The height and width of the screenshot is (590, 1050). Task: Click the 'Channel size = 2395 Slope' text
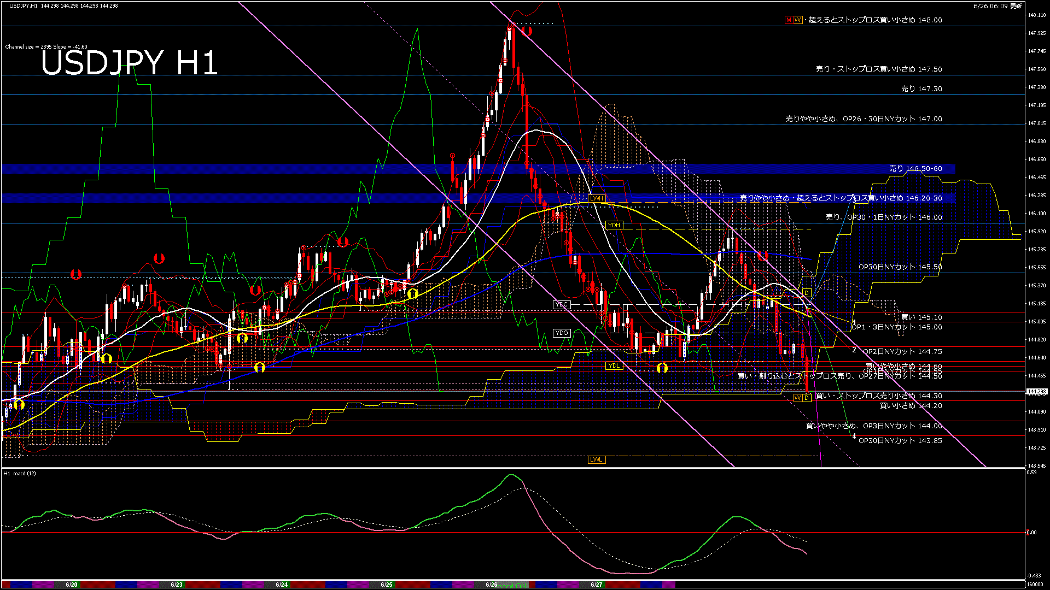(x=46, y=47)
